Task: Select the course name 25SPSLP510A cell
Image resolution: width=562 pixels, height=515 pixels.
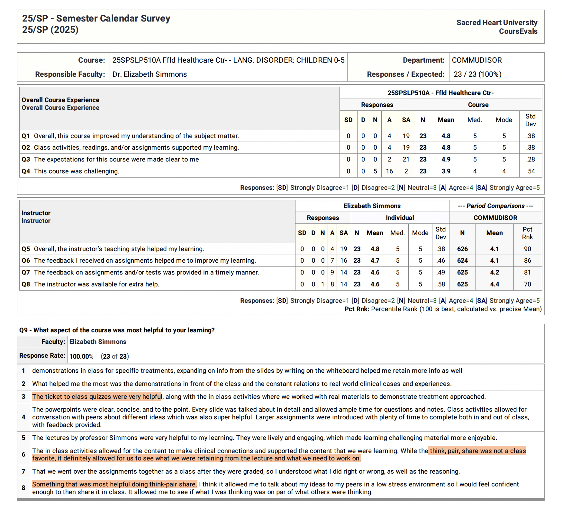Action: [228, 60]
